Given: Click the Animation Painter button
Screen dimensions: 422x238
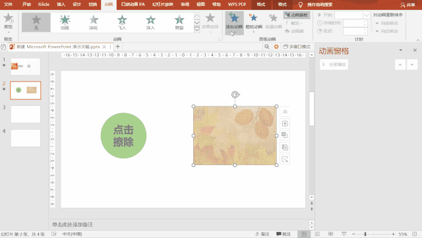Looking at the screenshot, I should (x=295, y=31).
